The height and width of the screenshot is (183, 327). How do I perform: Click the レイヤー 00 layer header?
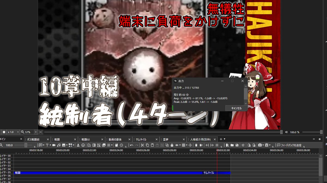5,156
